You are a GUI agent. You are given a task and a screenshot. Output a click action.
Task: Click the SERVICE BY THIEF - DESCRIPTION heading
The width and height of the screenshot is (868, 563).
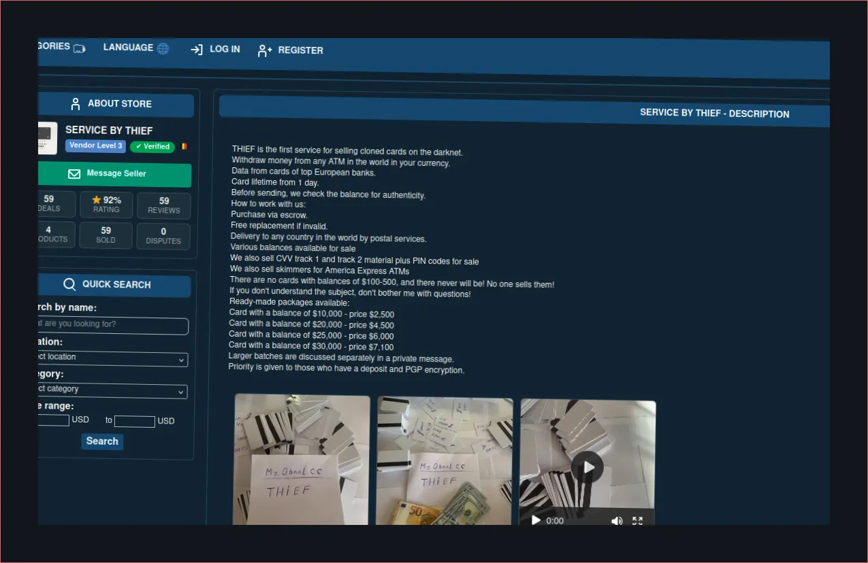coord(715,114)
